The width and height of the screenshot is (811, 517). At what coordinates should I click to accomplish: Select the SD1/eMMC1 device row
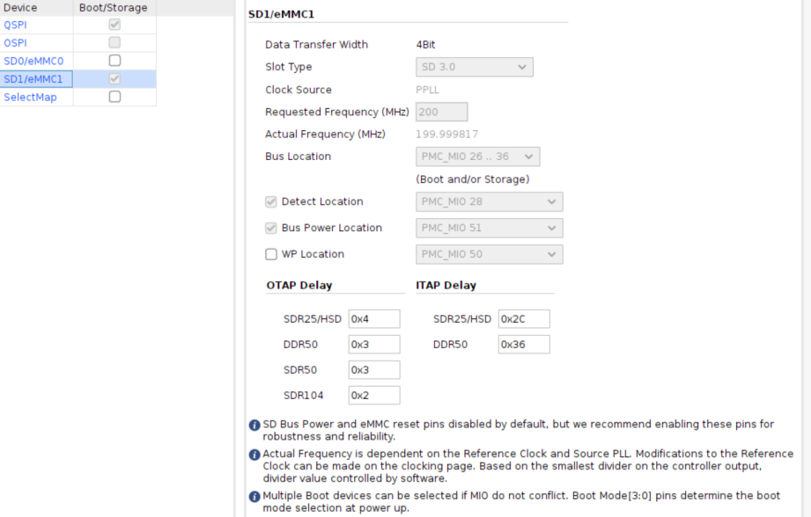[78, 79]
